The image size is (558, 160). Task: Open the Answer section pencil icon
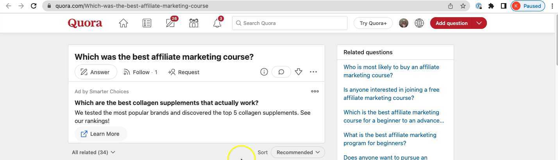(170, 23)
